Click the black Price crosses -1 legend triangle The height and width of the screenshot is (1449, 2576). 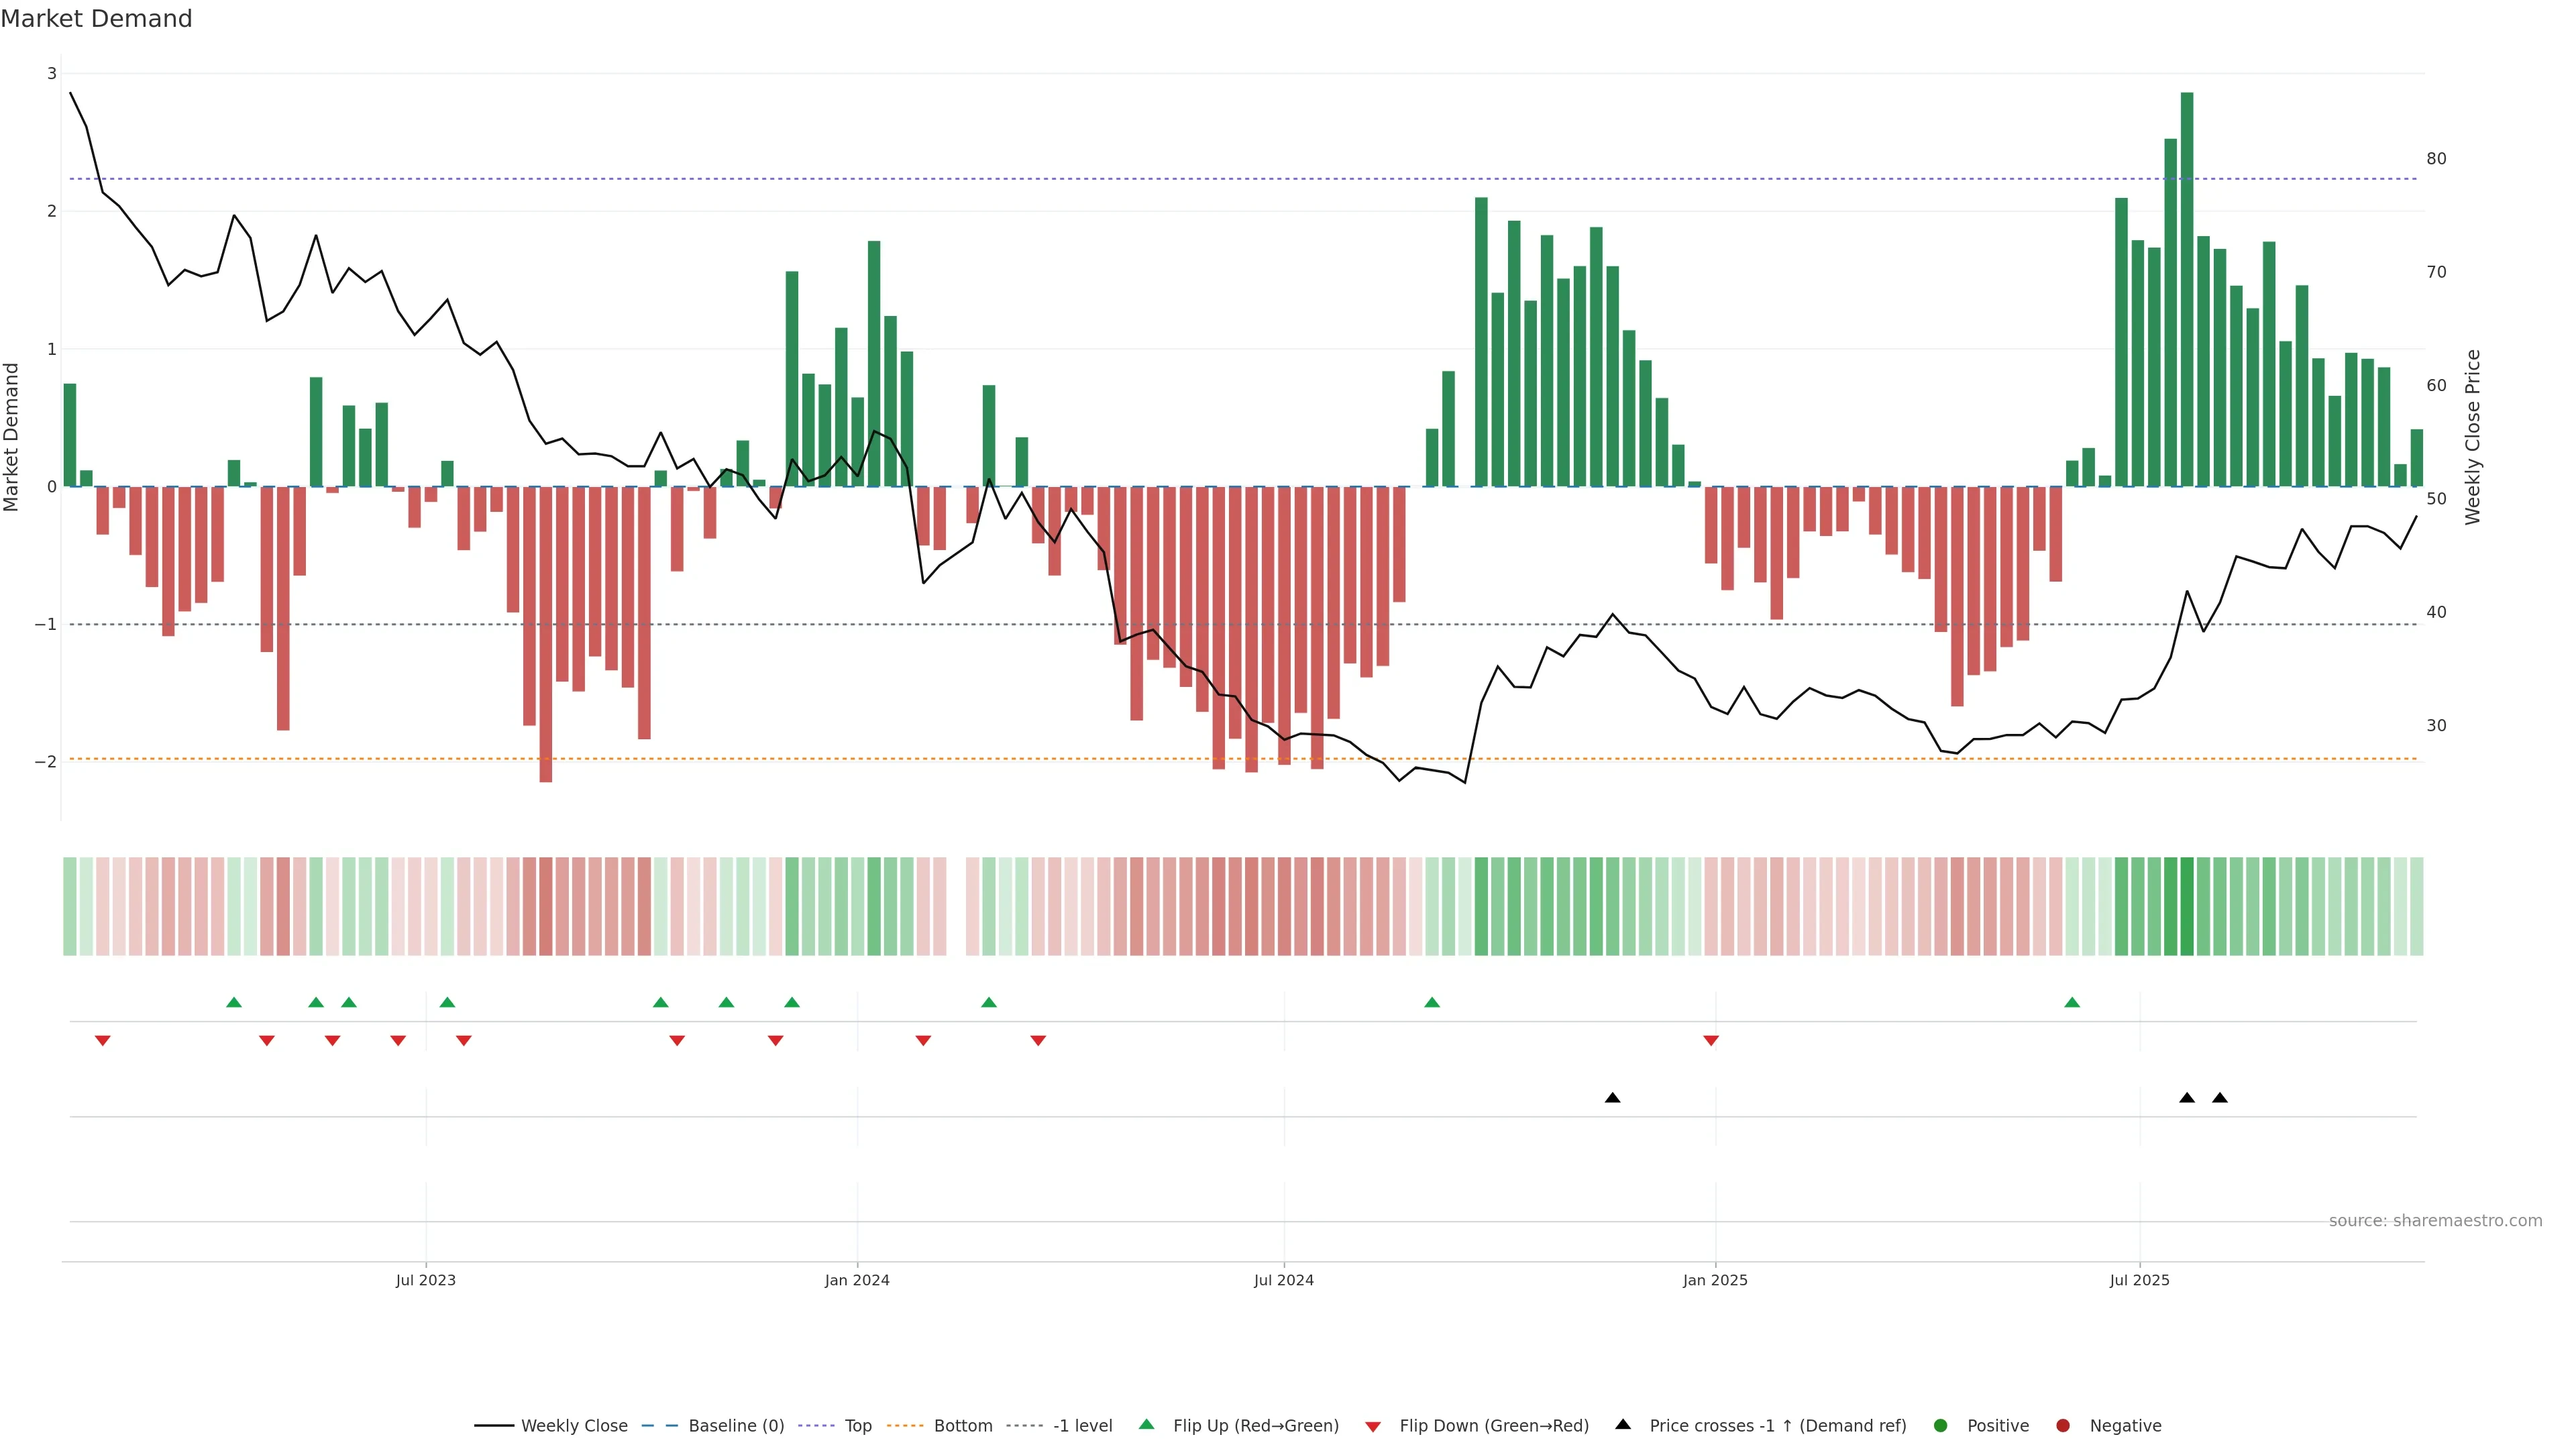1623,1425
